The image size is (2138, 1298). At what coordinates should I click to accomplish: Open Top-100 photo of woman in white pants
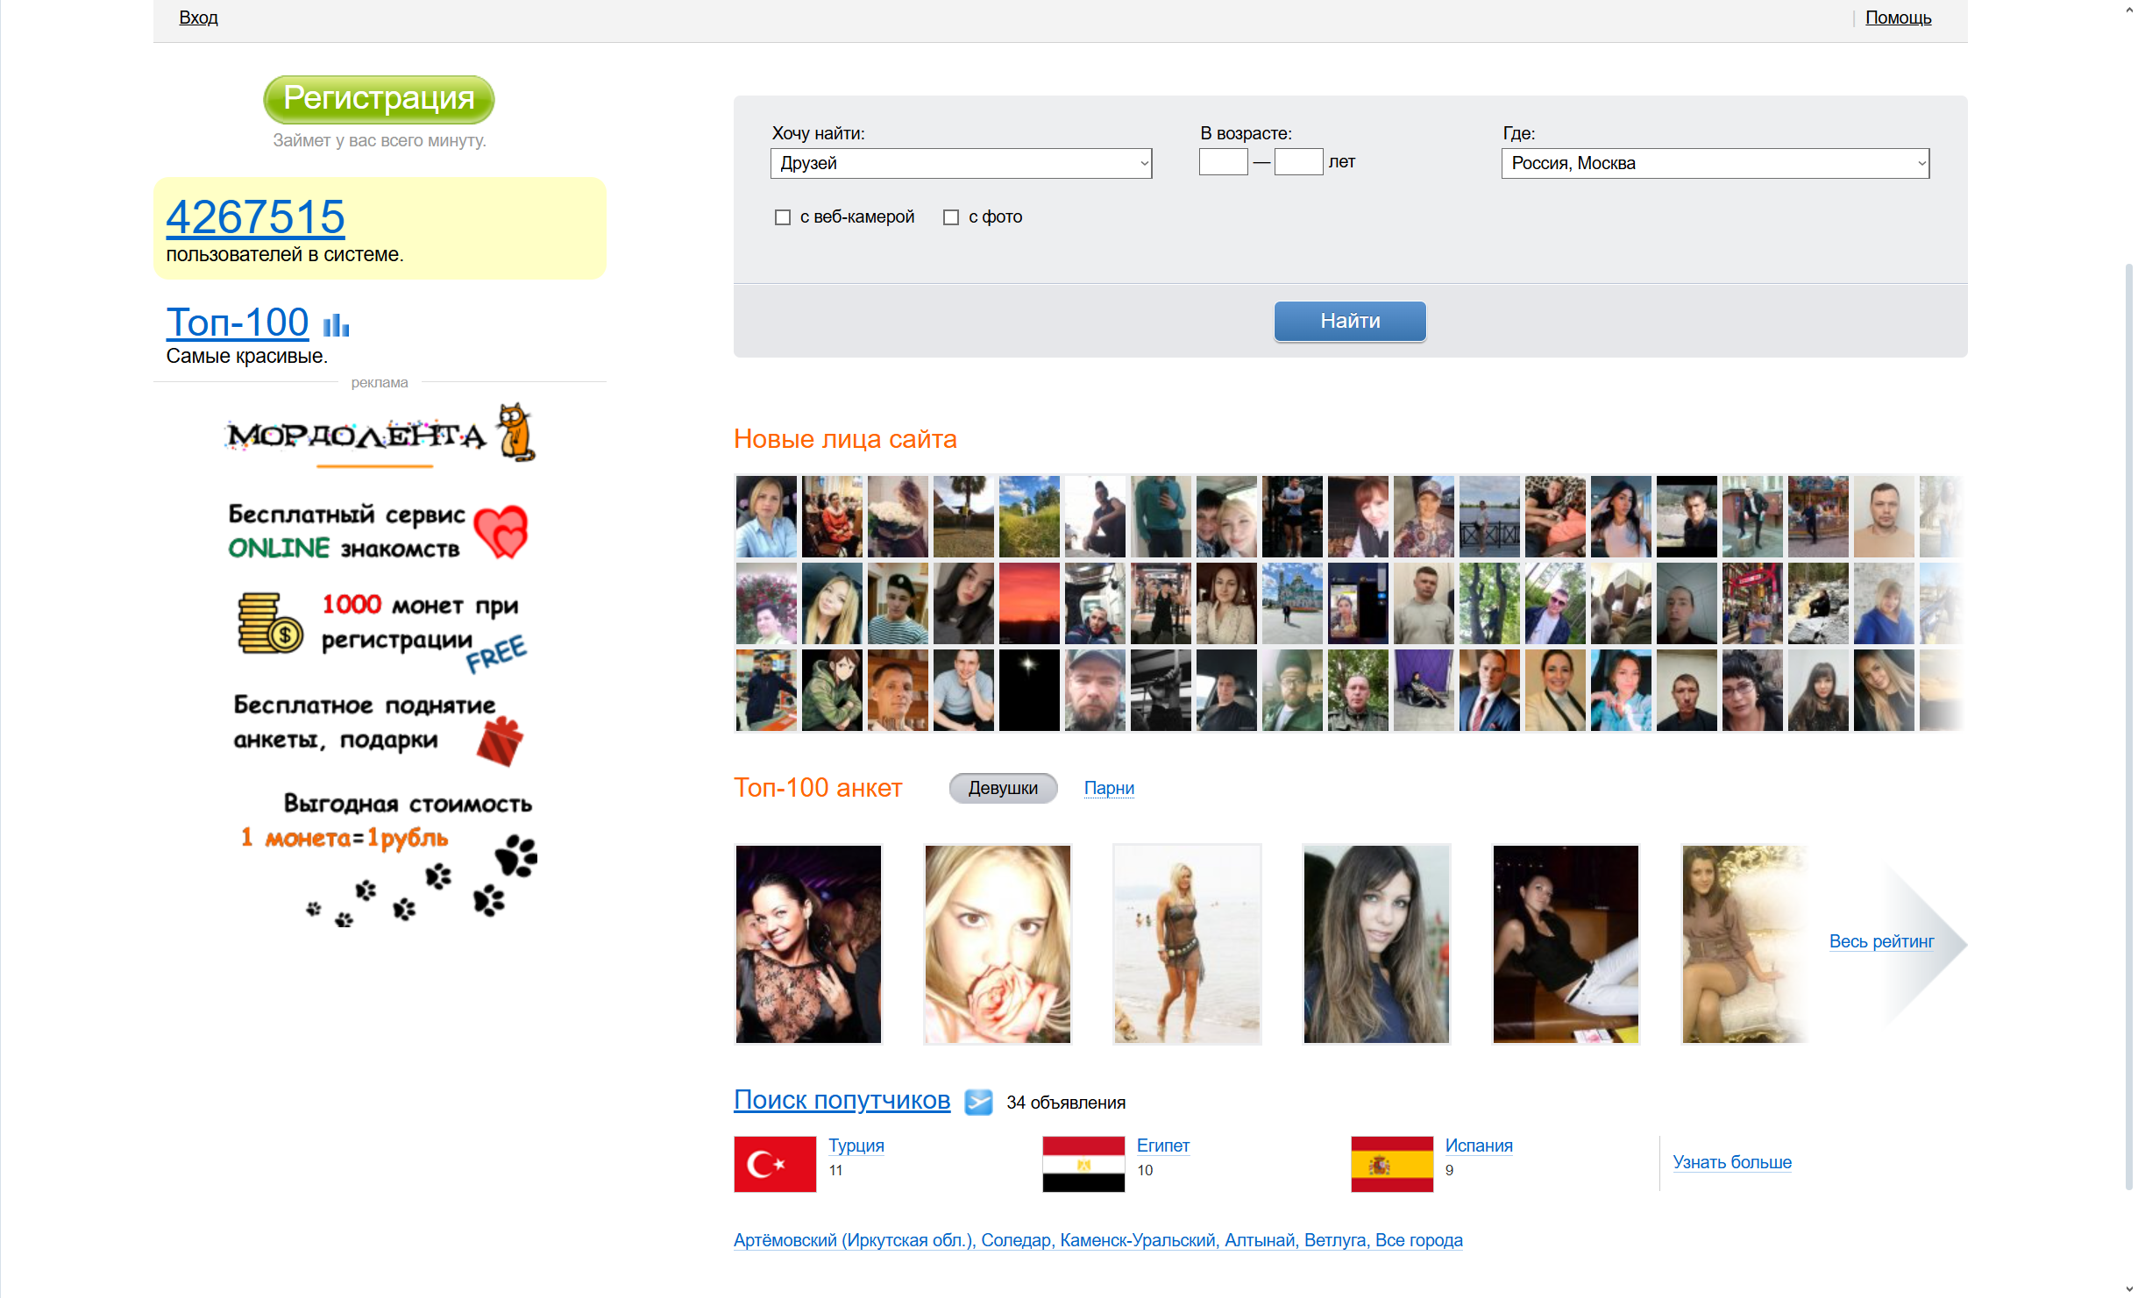click(1566, 944)
